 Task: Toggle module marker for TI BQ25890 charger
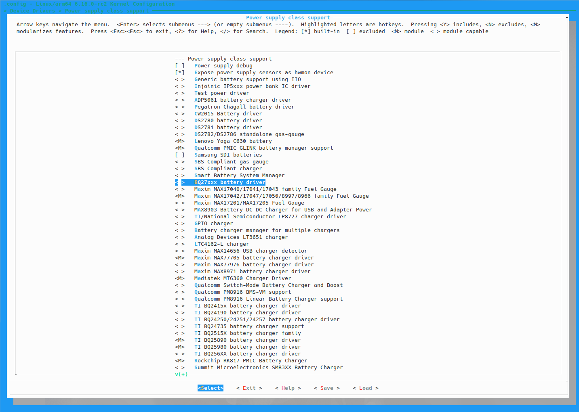180,340
